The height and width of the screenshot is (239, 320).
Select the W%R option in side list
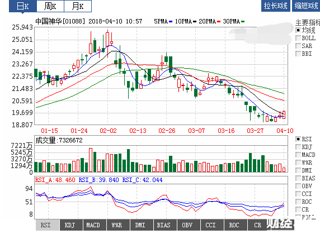point(298,162)
